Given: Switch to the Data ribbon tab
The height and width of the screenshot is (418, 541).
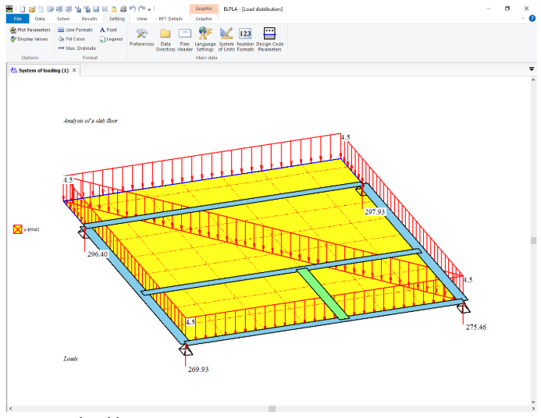Looking at the screenshot, I should point(40,19).
